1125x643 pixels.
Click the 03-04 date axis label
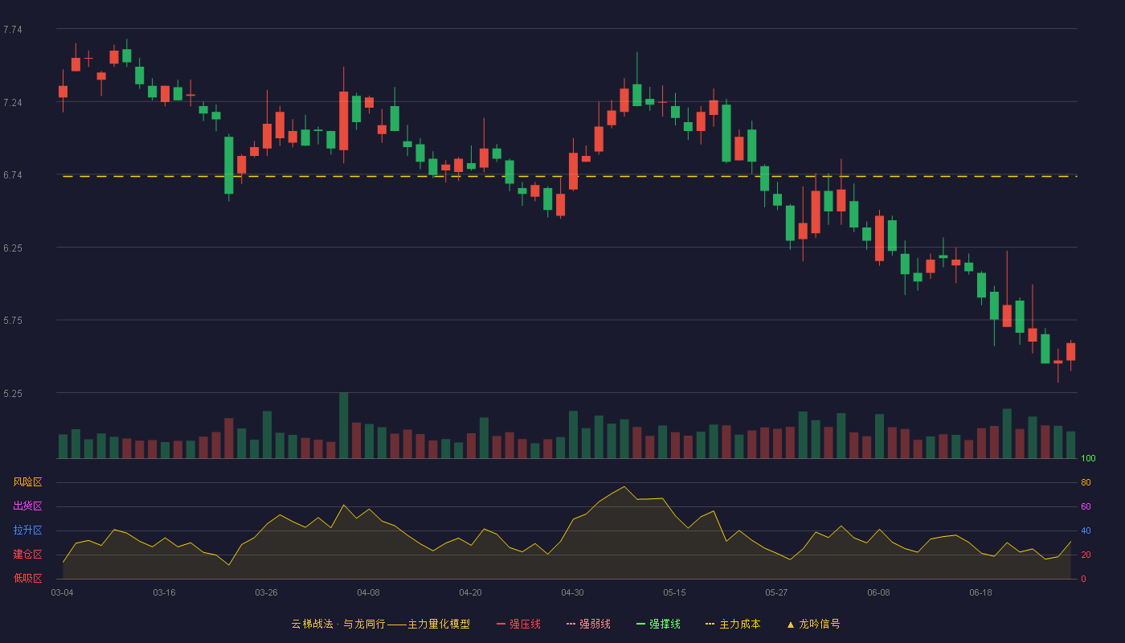coord(62,592)
